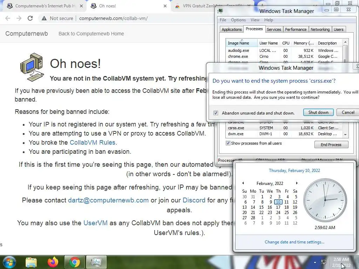Select csrss.exe row with 1,020 K
This screenshot has height=269, width=359.
coord(284,128)
